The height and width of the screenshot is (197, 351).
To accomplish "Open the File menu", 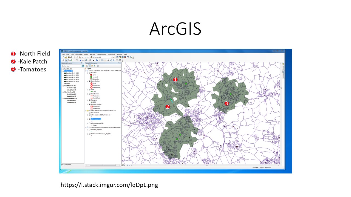I will [x=63, y=54].
